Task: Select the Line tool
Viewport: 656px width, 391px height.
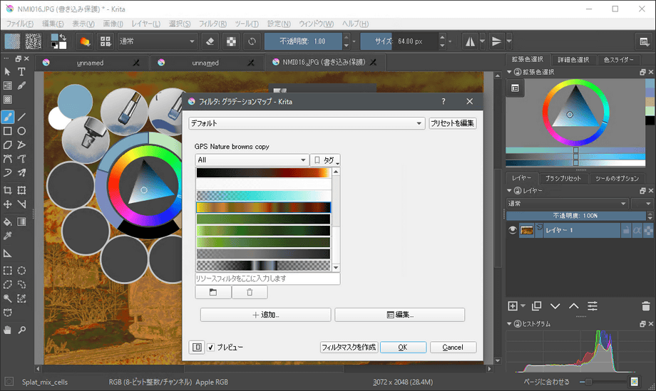Action: click(x=22, y=117)
